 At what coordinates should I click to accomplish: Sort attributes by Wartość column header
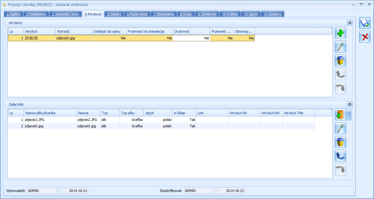tap(74, 31)
